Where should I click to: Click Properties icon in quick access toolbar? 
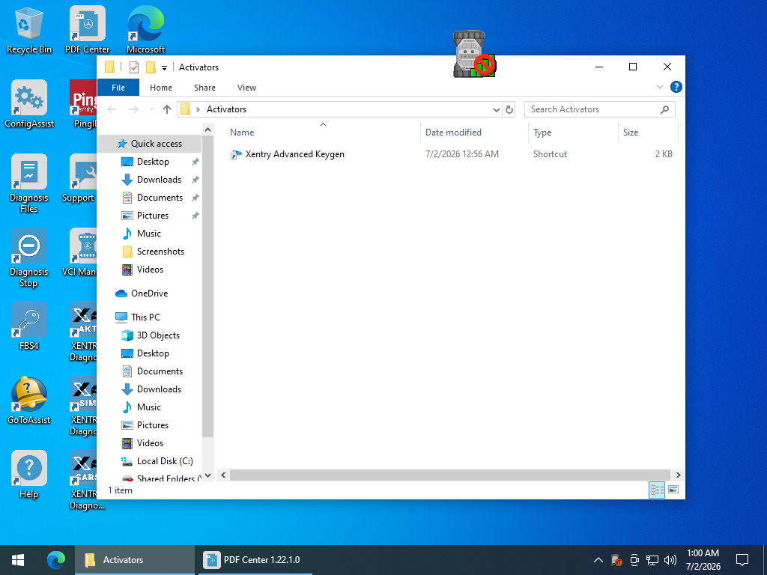133,67
